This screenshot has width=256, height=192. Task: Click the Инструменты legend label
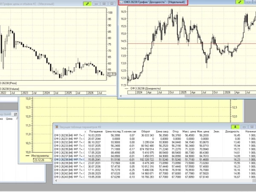[40, 156]
